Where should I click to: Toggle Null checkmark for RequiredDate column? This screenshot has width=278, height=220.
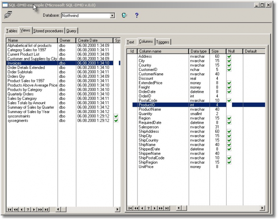pyautogui.click(x=229, y=122)
